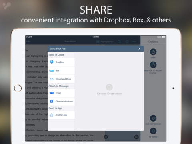Screen dimensions: 192x144
Task: Click the Box logo icon
Action: [52, 71]
